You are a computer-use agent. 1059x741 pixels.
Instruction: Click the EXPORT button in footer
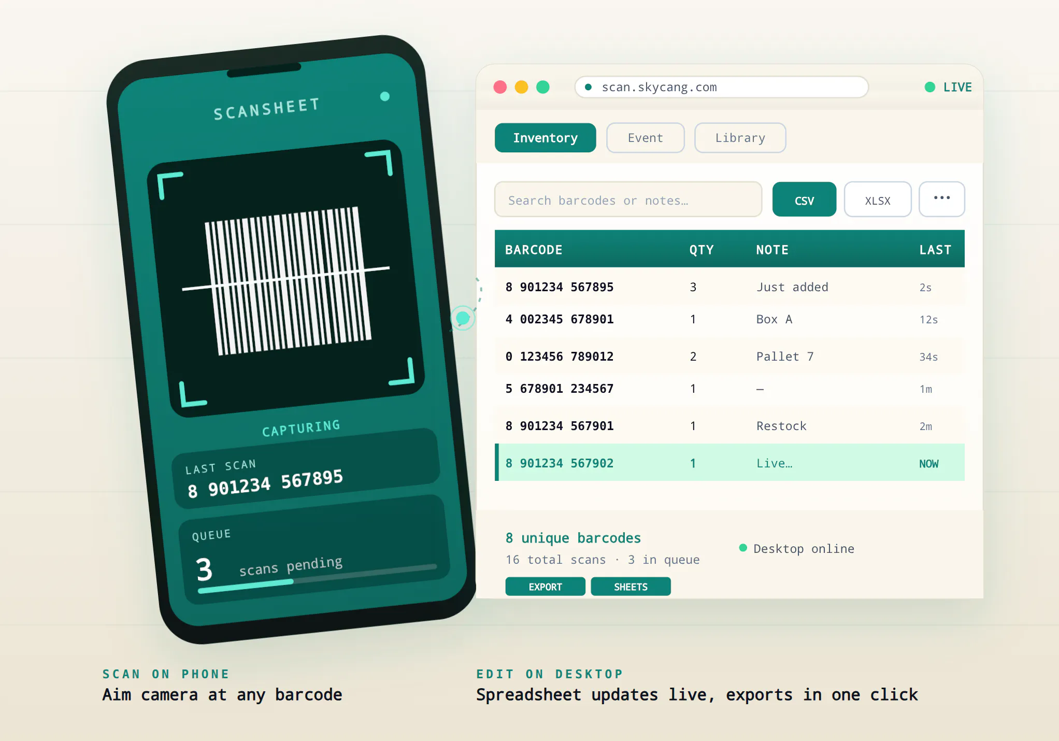pyautogui.click(x=545, y=587)
